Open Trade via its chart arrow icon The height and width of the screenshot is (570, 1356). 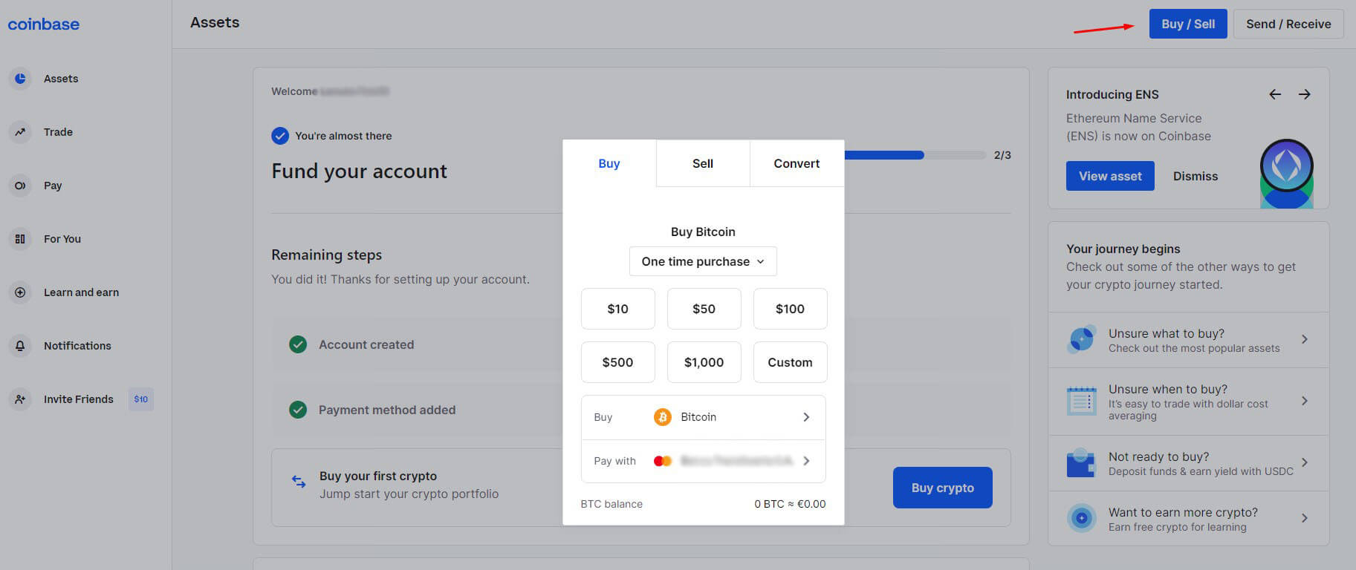20,132
